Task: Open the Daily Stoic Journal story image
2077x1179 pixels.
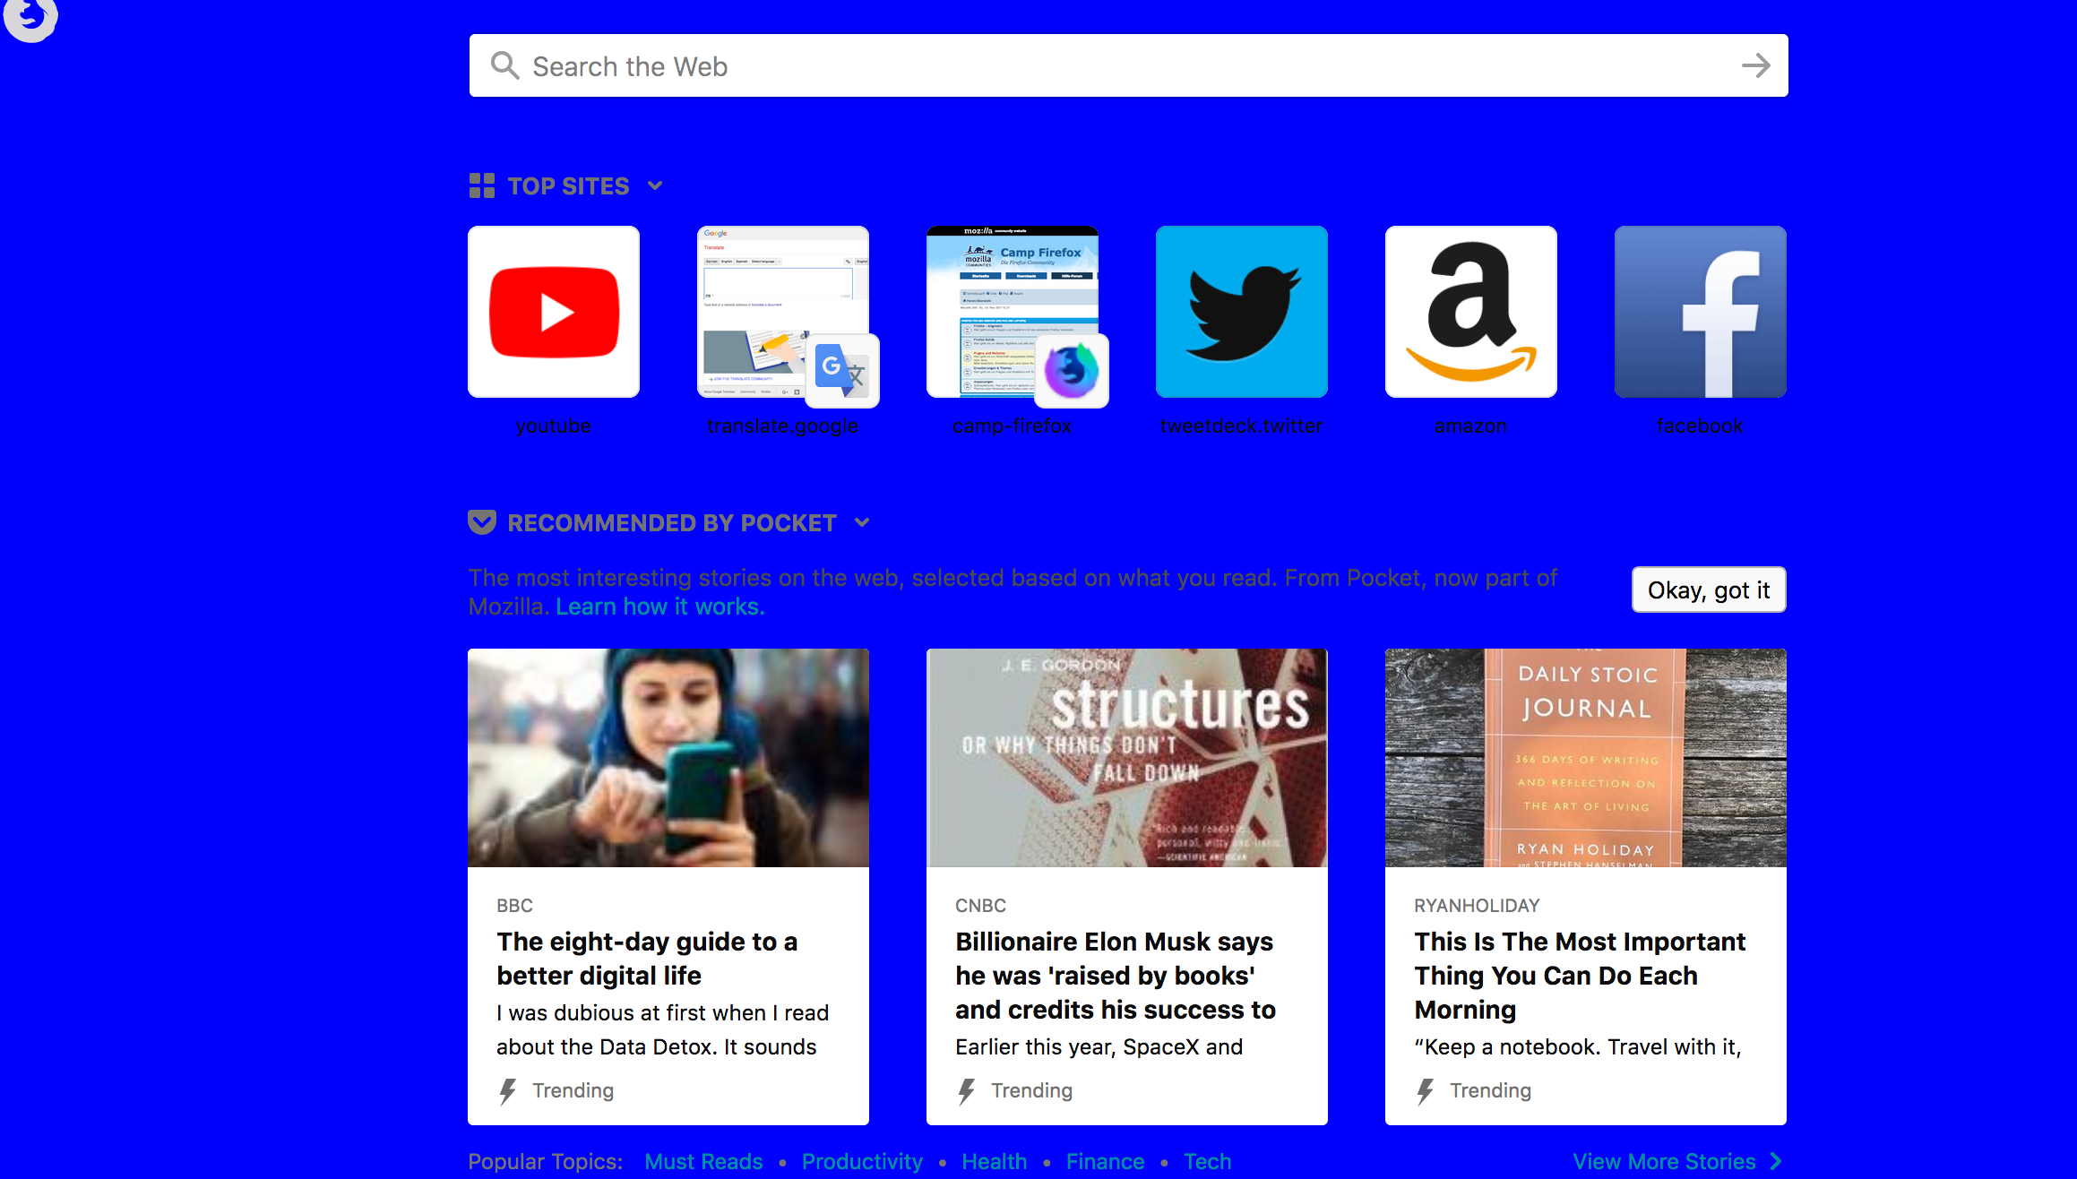Action: click(1585, 758)
